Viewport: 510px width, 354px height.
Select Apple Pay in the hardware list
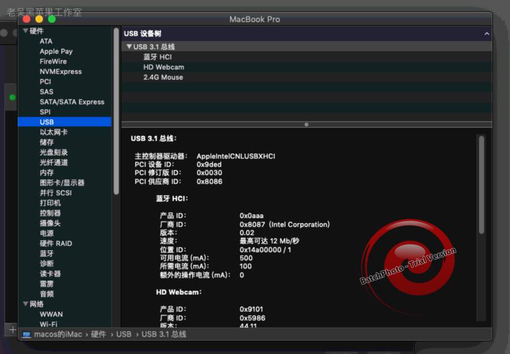point(56,51)
